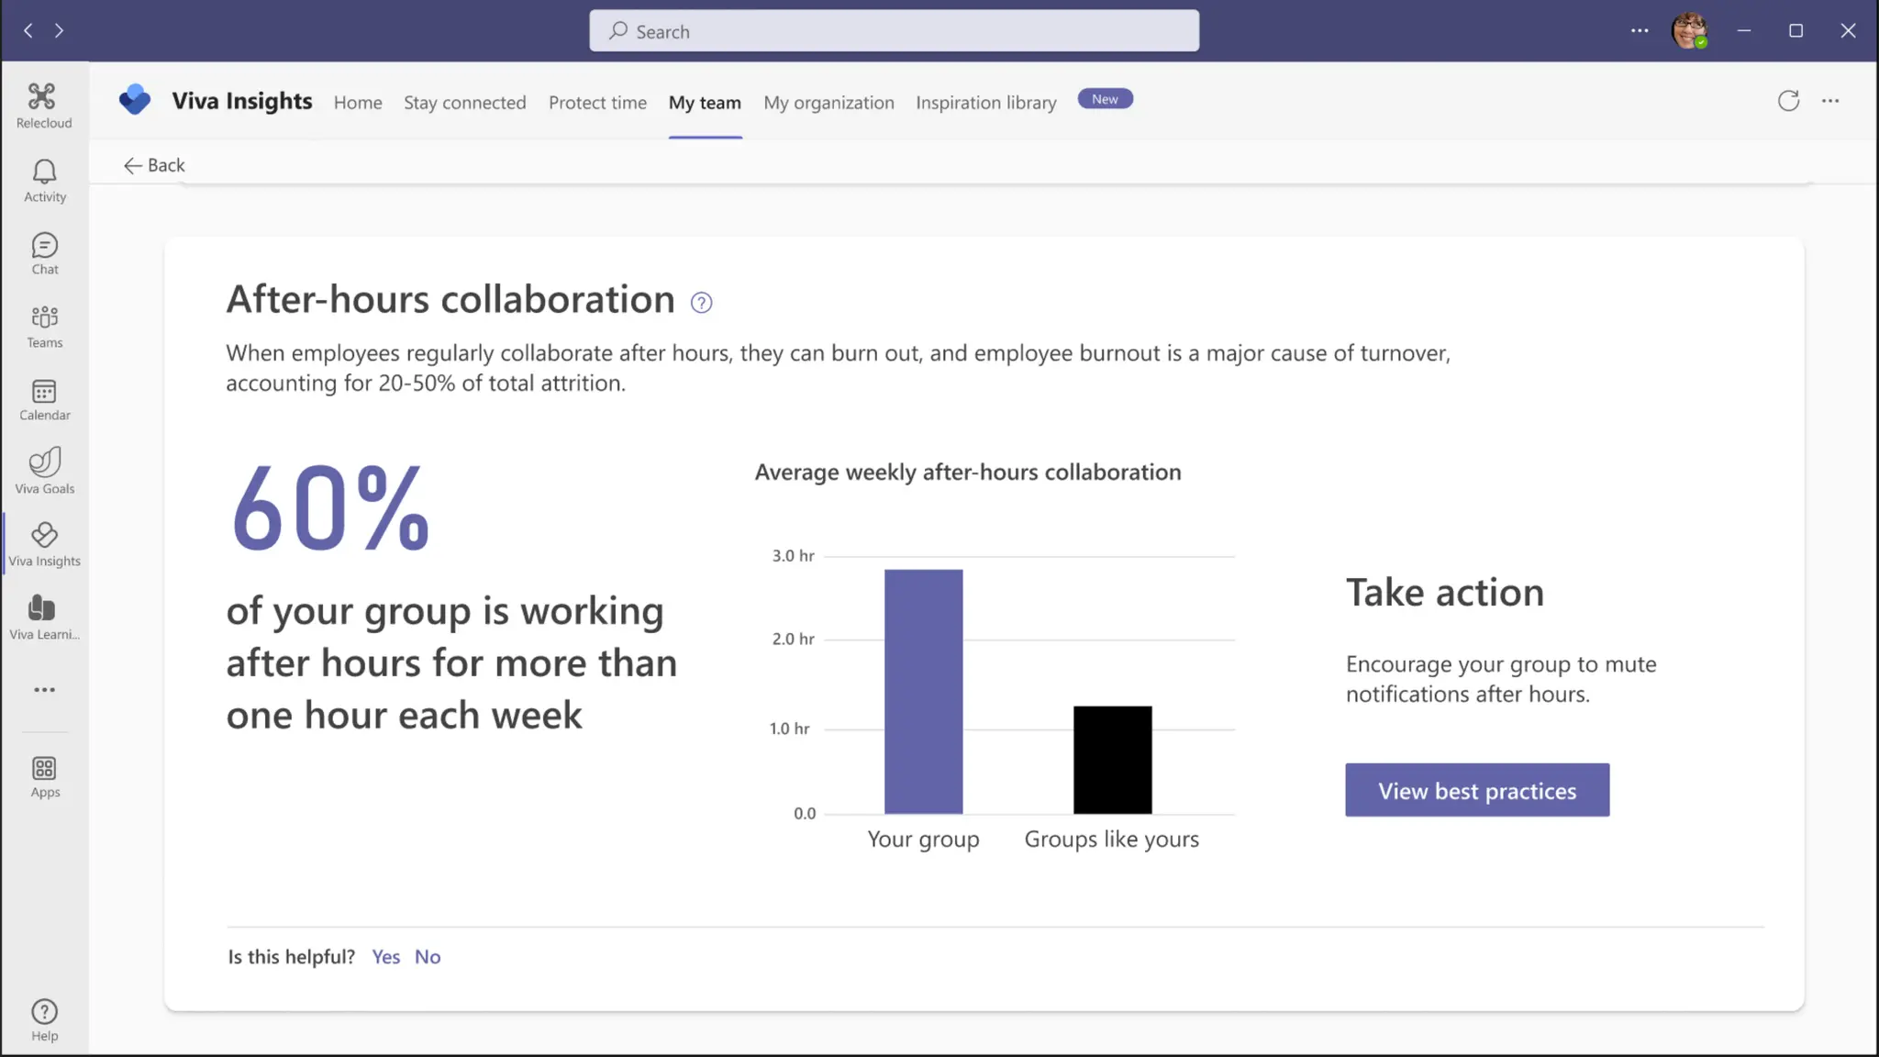1879x1057 pixels.
Task: Click the refresh icon in header
Action: [x=1788, y=101]
